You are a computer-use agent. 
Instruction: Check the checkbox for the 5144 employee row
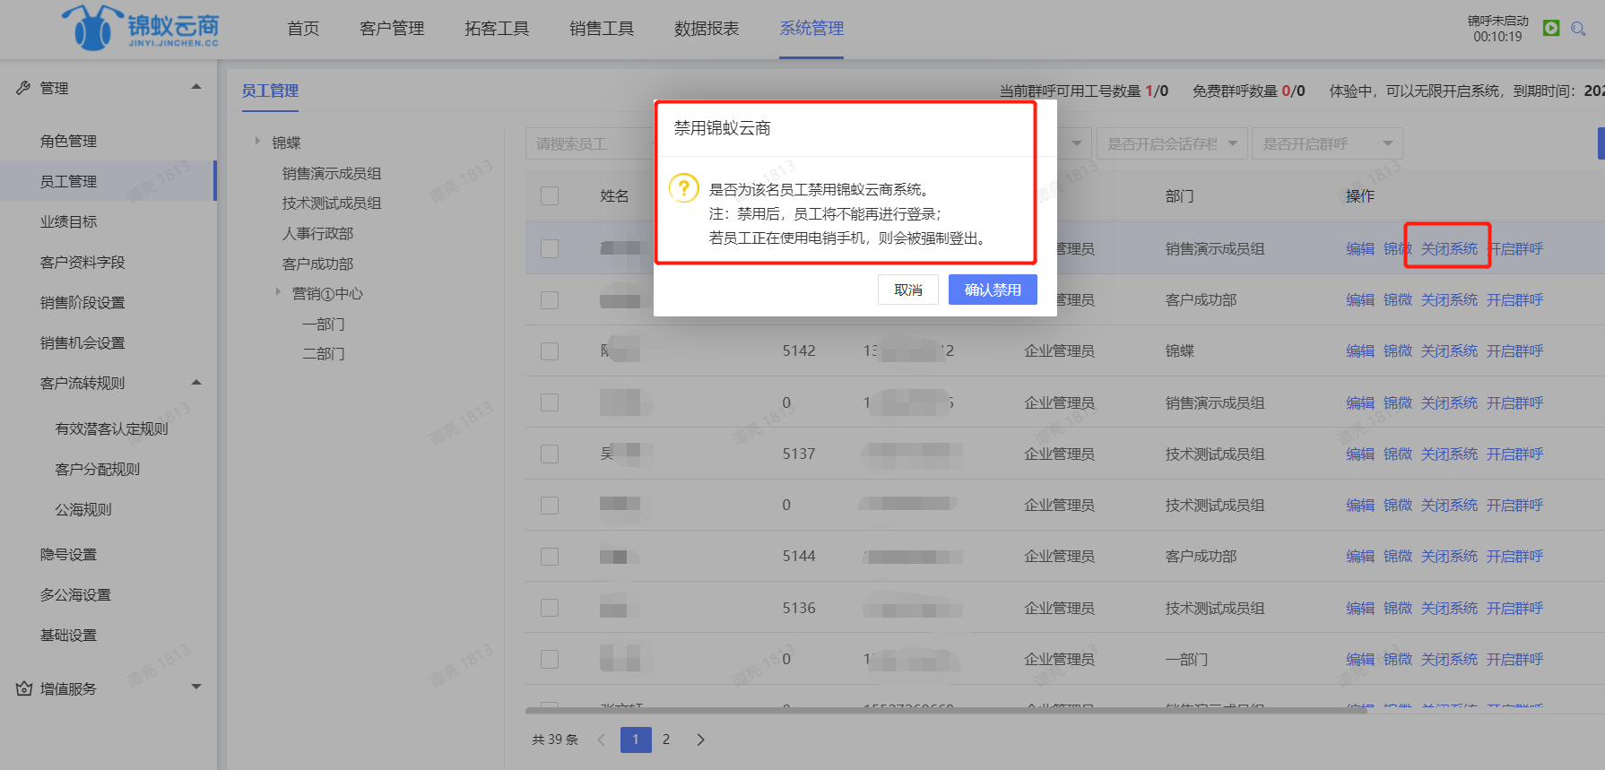coord(550,557)
